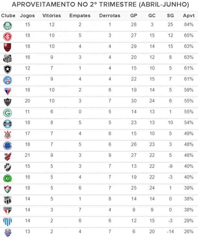Click the Grêmio club crest
This screenshot has width=198, height=238.
coord(8,123)
